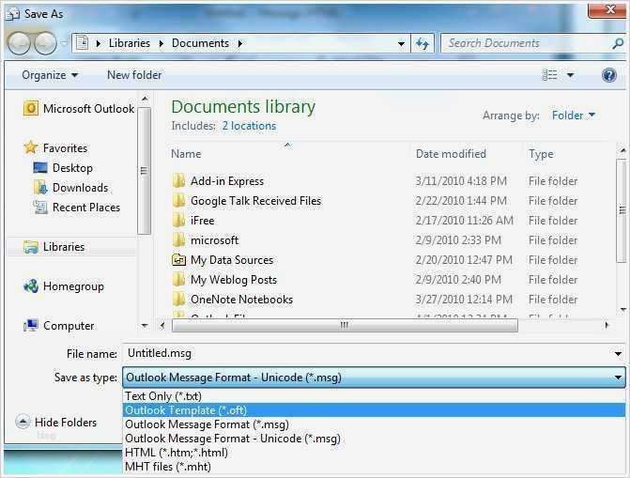Click the navigation pane scroll down arrow

tap(145, 325)
